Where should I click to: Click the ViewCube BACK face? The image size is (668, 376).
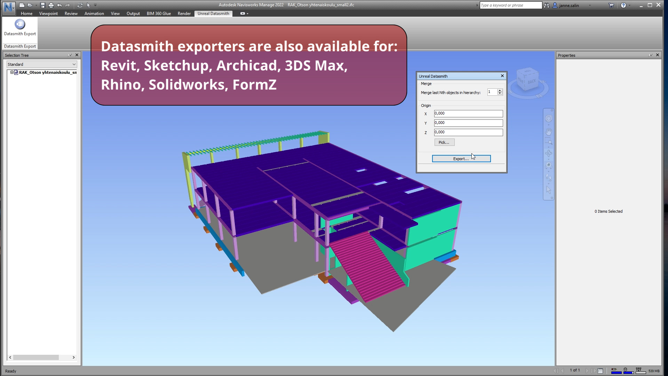[x=532, y=82]
